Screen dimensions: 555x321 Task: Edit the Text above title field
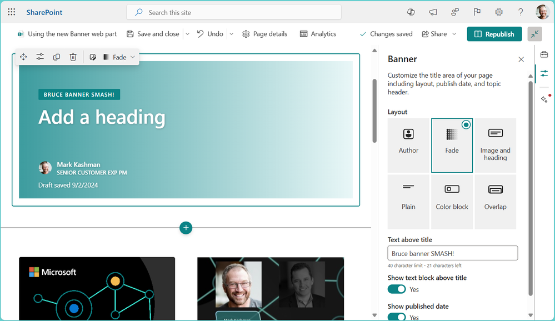pos(453,253)
